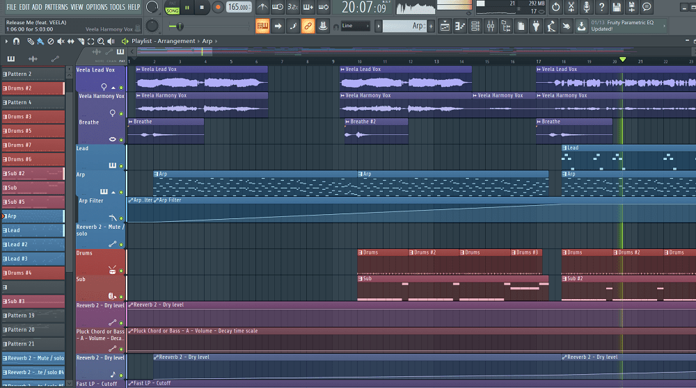Image resolution: width=696 pixels, height=388 pixels.
Task: Click the Arp pattern name selector
Action: 404,26
